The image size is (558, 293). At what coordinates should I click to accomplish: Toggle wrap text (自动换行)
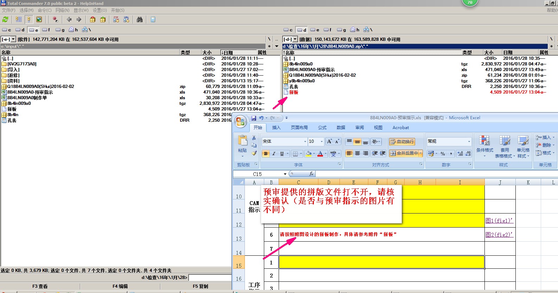(402, 141)
